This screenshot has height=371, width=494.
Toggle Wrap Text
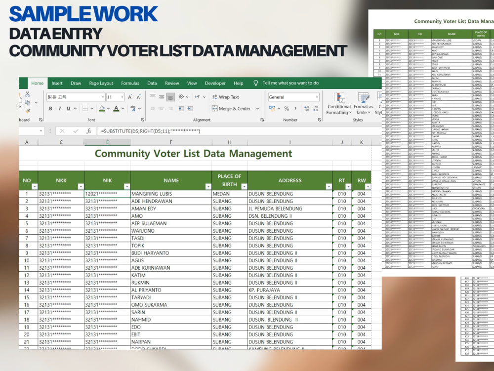click(226, 97)
